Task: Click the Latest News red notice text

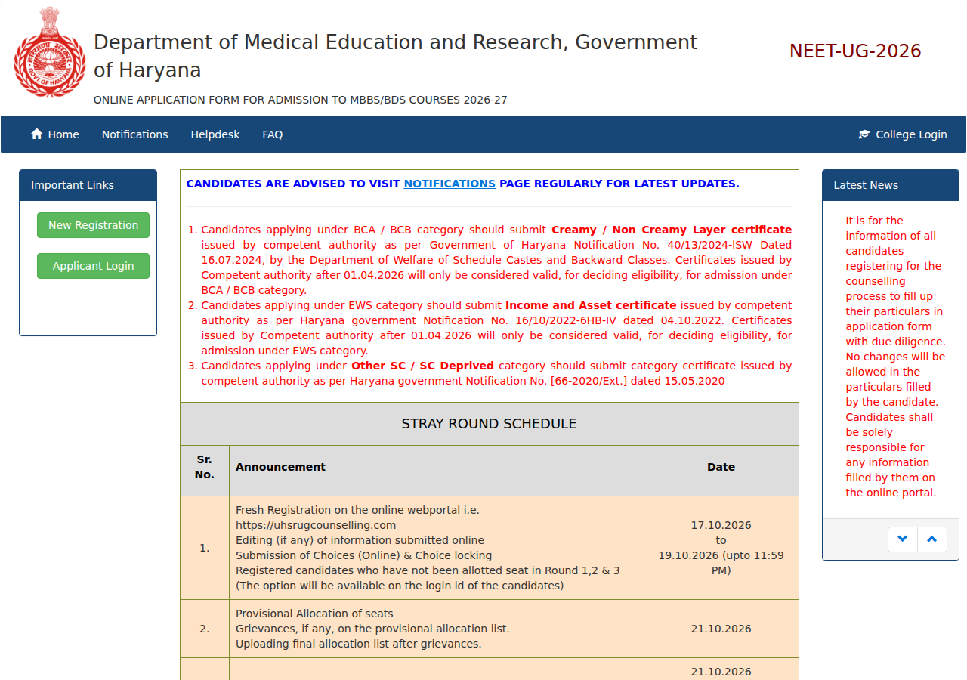Action: (894, 357)
